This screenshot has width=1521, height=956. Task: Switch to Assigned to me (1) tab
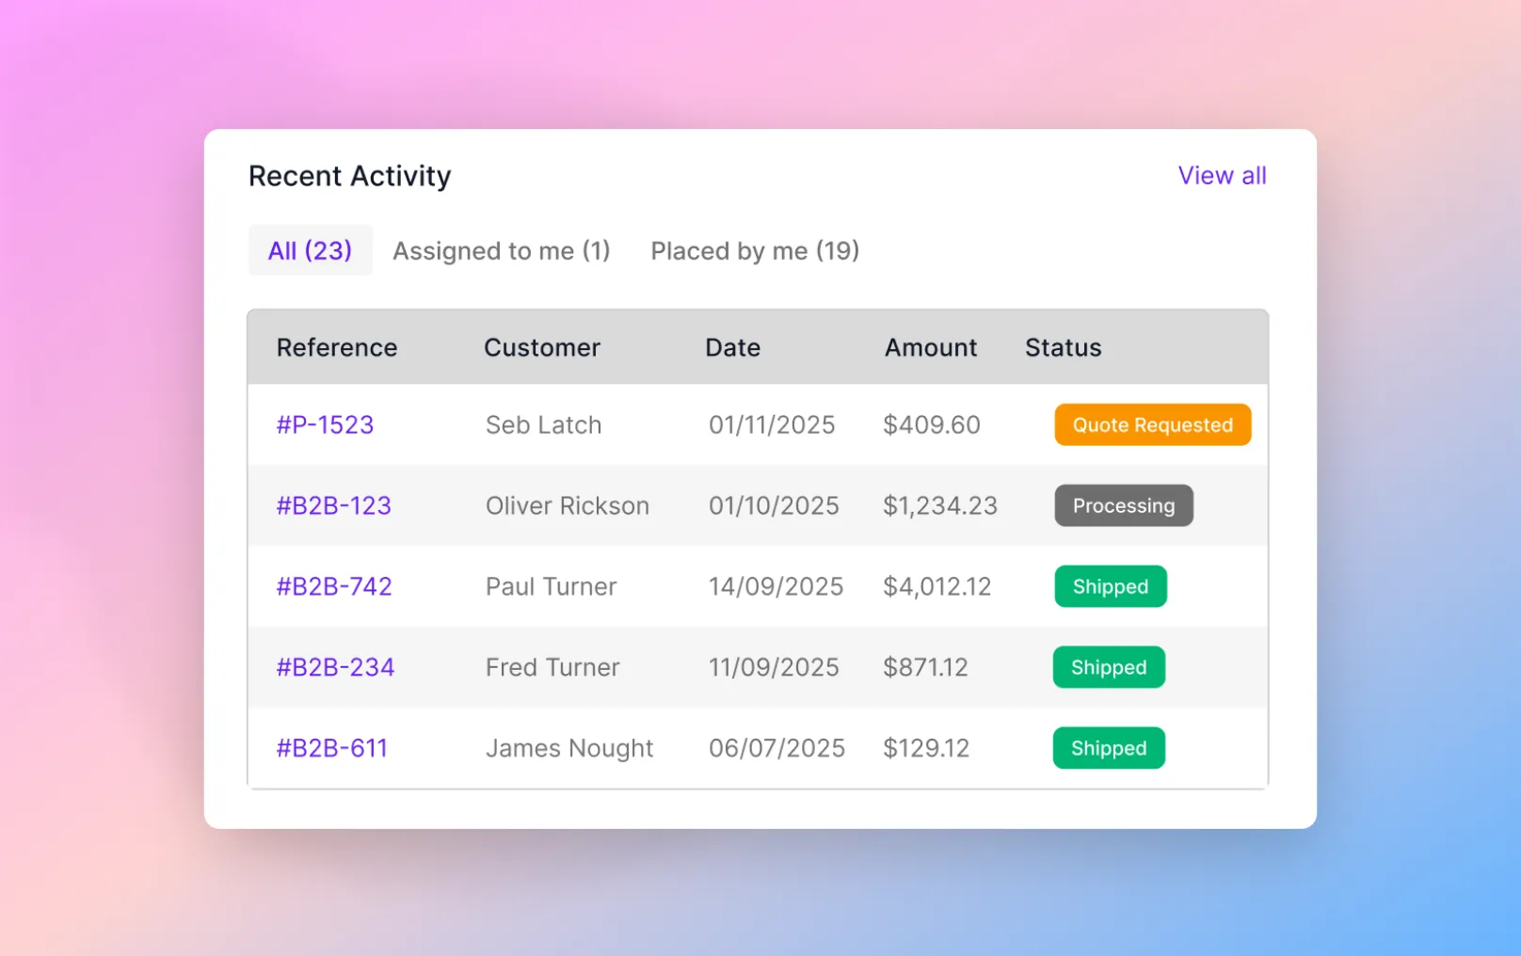click(x=502, y=251)
